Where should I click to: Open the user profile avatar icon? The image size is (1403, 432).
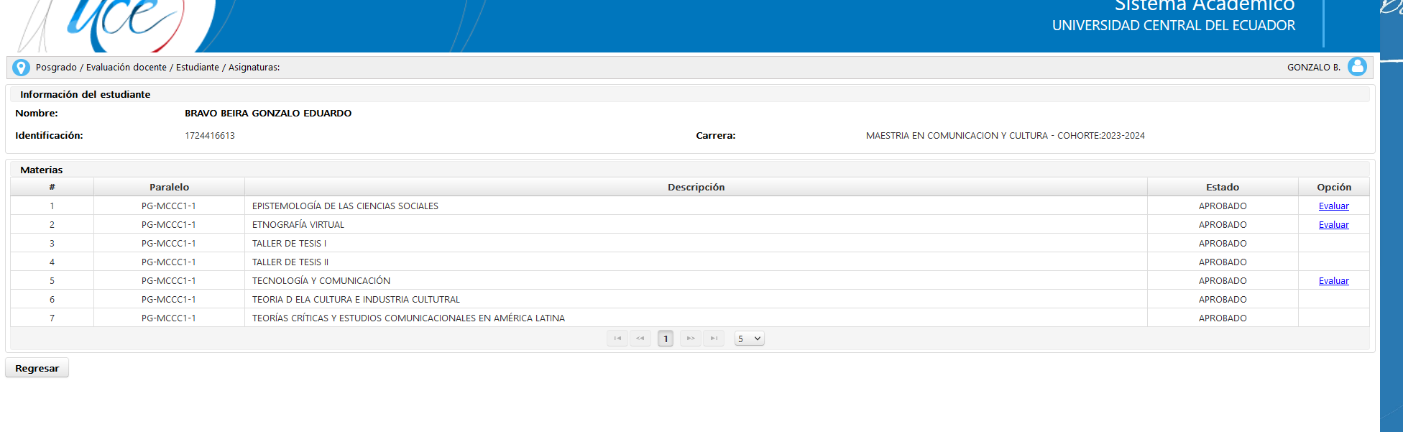1357,67
